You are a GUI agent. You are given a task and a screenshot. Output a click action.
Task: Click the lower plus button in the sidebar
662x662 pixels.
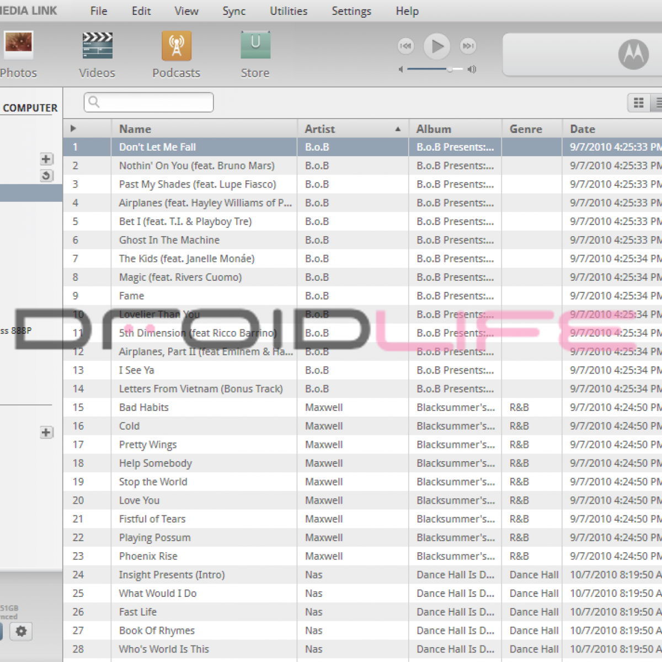tap(46, 433)
